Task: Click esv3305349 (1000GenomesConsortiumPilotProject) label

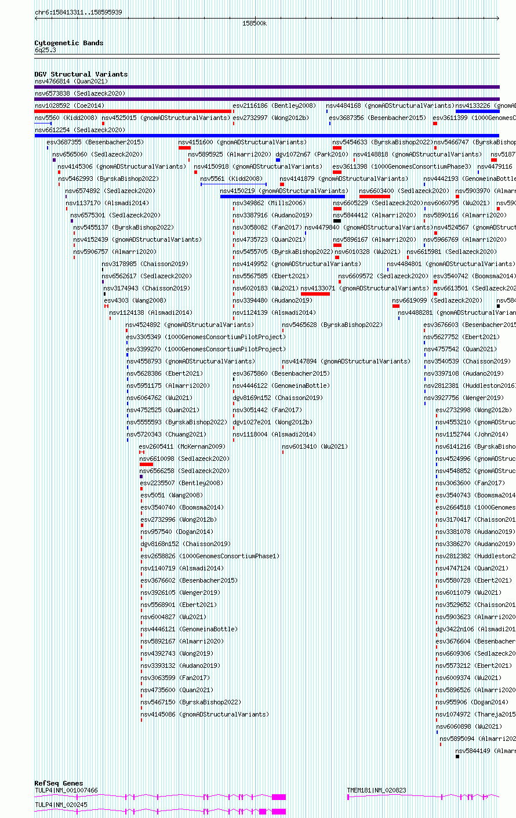Action: 206,337
